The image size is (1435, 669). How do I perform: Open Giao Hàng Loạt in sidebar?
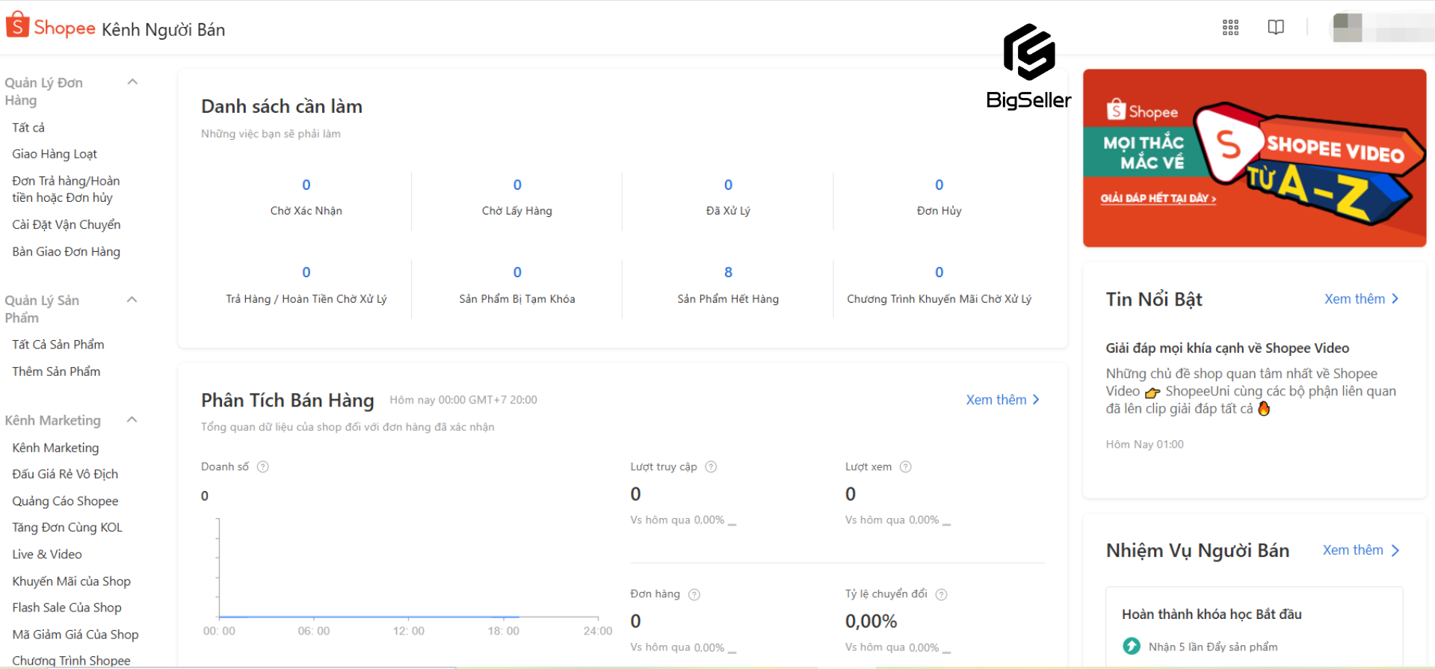point(55,154)
